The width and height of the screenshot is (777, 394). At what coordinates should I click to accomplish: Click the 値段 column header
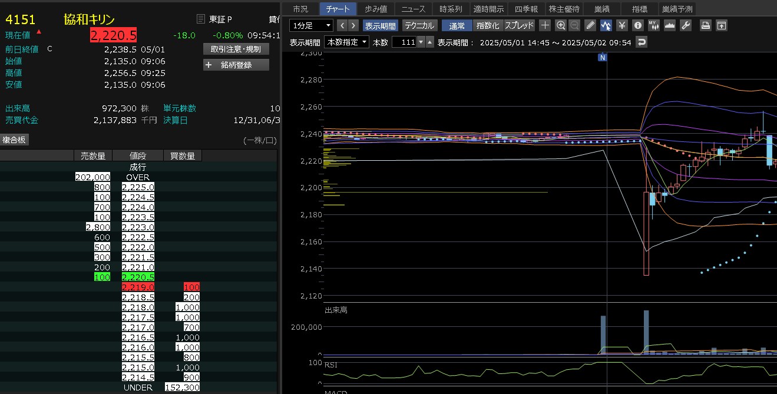click(138, 155)
